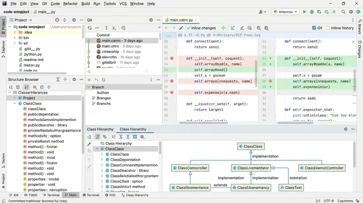The image size is (363, 203).
Task: Toggle the breakpoint on line 27
Action: click(172, 81)
